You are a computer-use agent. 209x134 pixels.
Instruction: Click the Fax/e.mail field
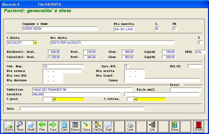point(162,94)
